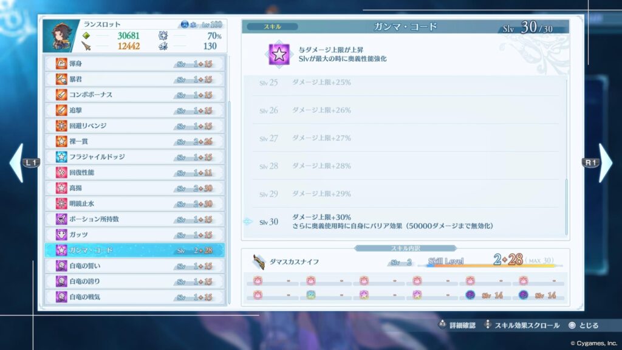The image size is (622, 350).
Task: Click the ガッツ skill icon
Action: tap(61, 235)
